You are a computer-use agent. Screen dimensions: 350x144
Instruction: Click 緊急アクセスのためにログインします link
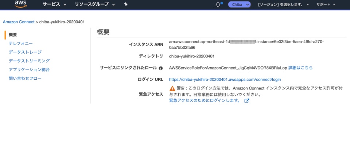click(205, 101)
